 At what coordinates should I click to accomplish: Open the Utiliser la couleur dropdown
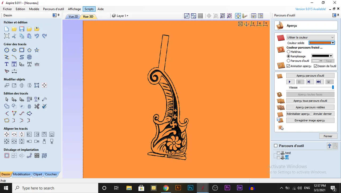(311, 37)
